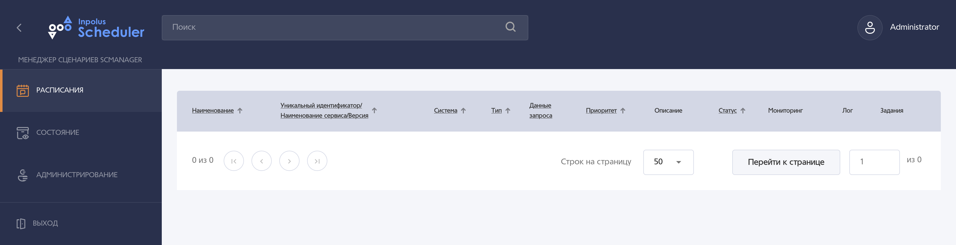Open the Состояние menu section
The height and width of the screenshot is (245, 956).
(x=58, y=133)
